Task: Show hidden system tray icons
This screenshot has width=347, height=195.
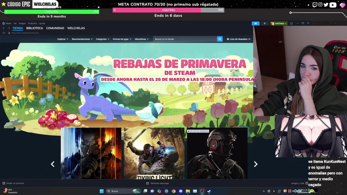Action: pyautogui.click(x=264, y=191)
